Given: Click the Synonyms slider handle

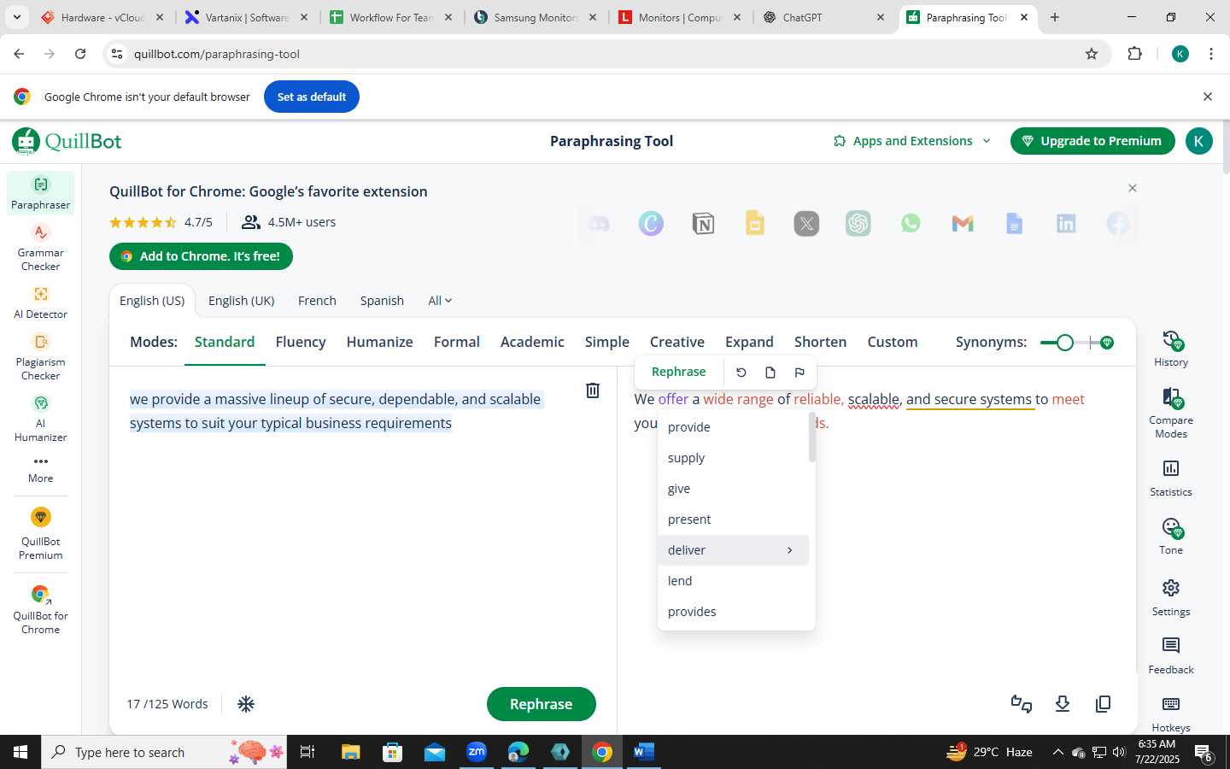Looking at the screenshot, I should 1064,343.
